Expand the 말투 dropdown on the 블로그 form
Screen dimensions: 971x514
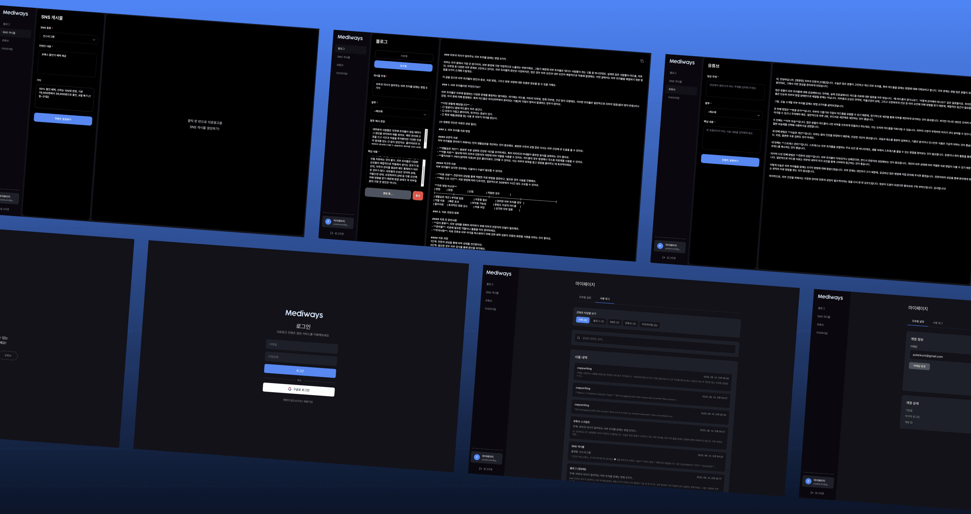tap(399, 112)
